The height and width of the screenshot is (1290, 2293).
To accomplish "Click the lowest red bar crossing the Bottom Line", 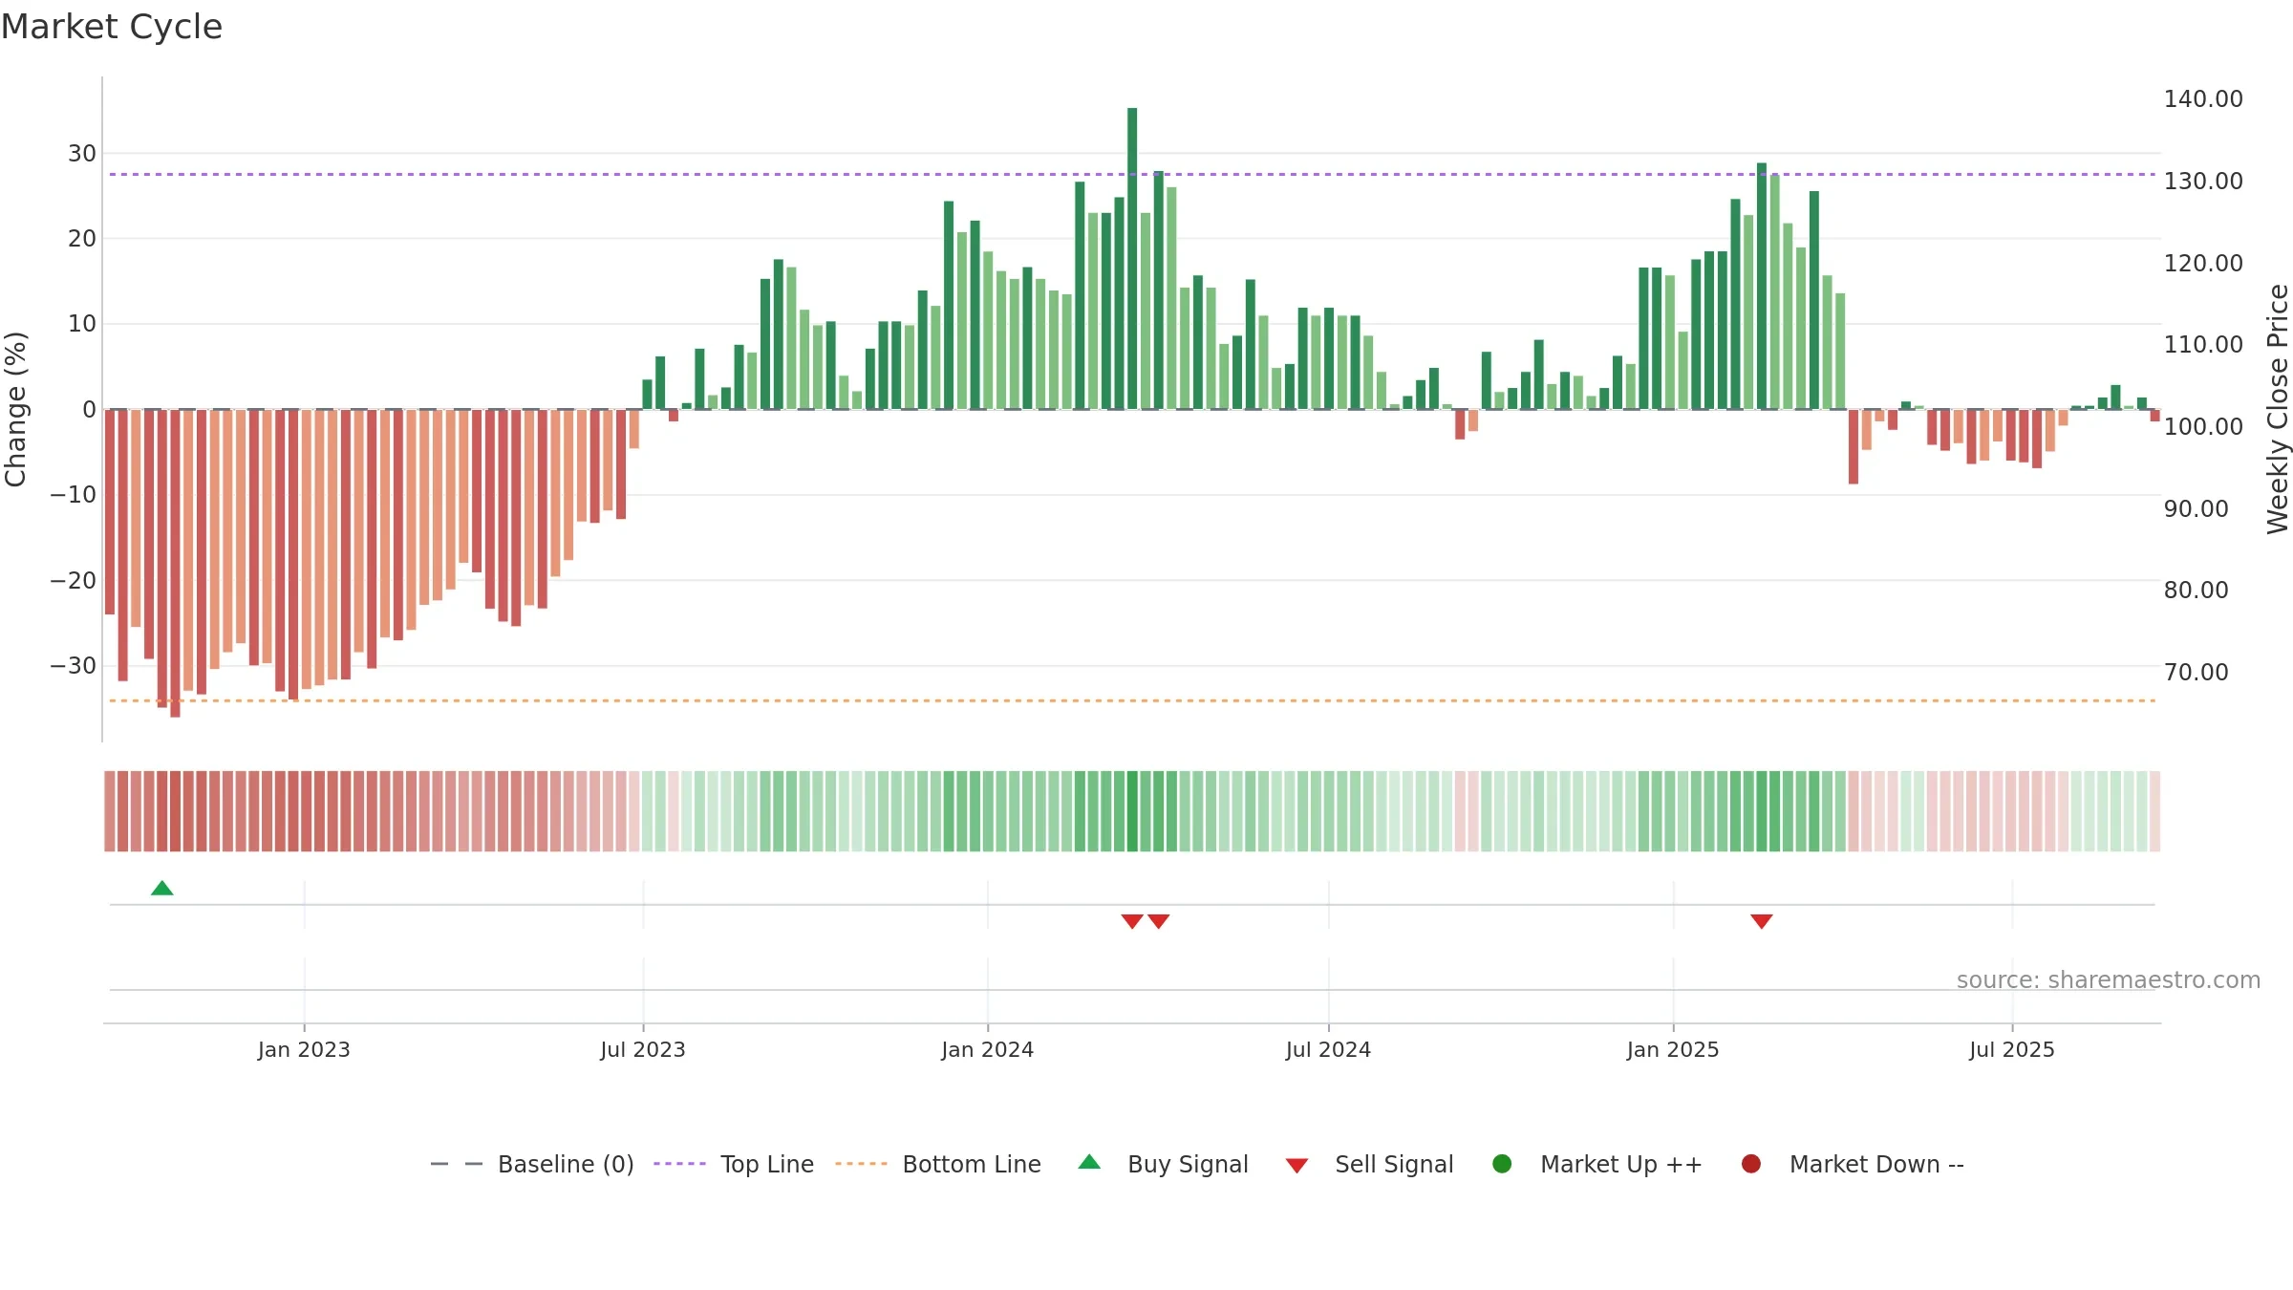I will (x=175, y=563).
